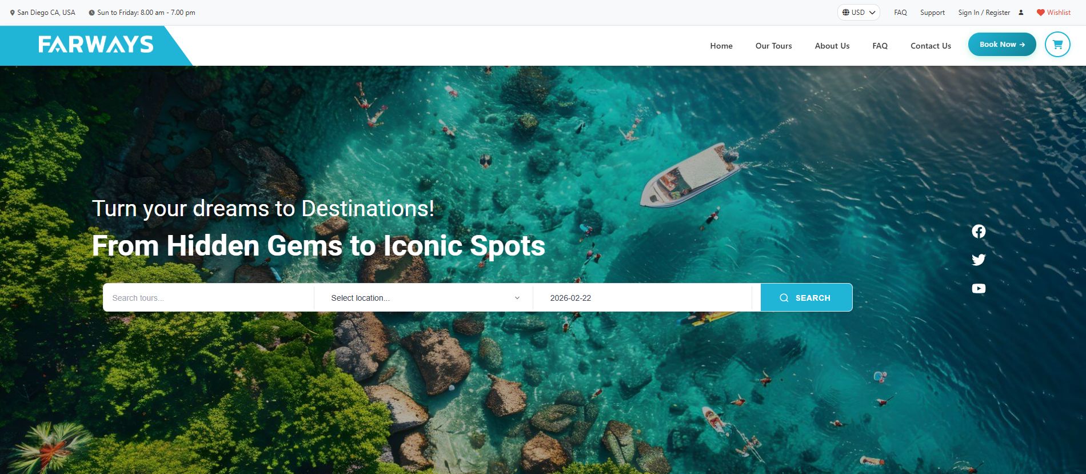Open Sign In / Register link

coord(984,13)
